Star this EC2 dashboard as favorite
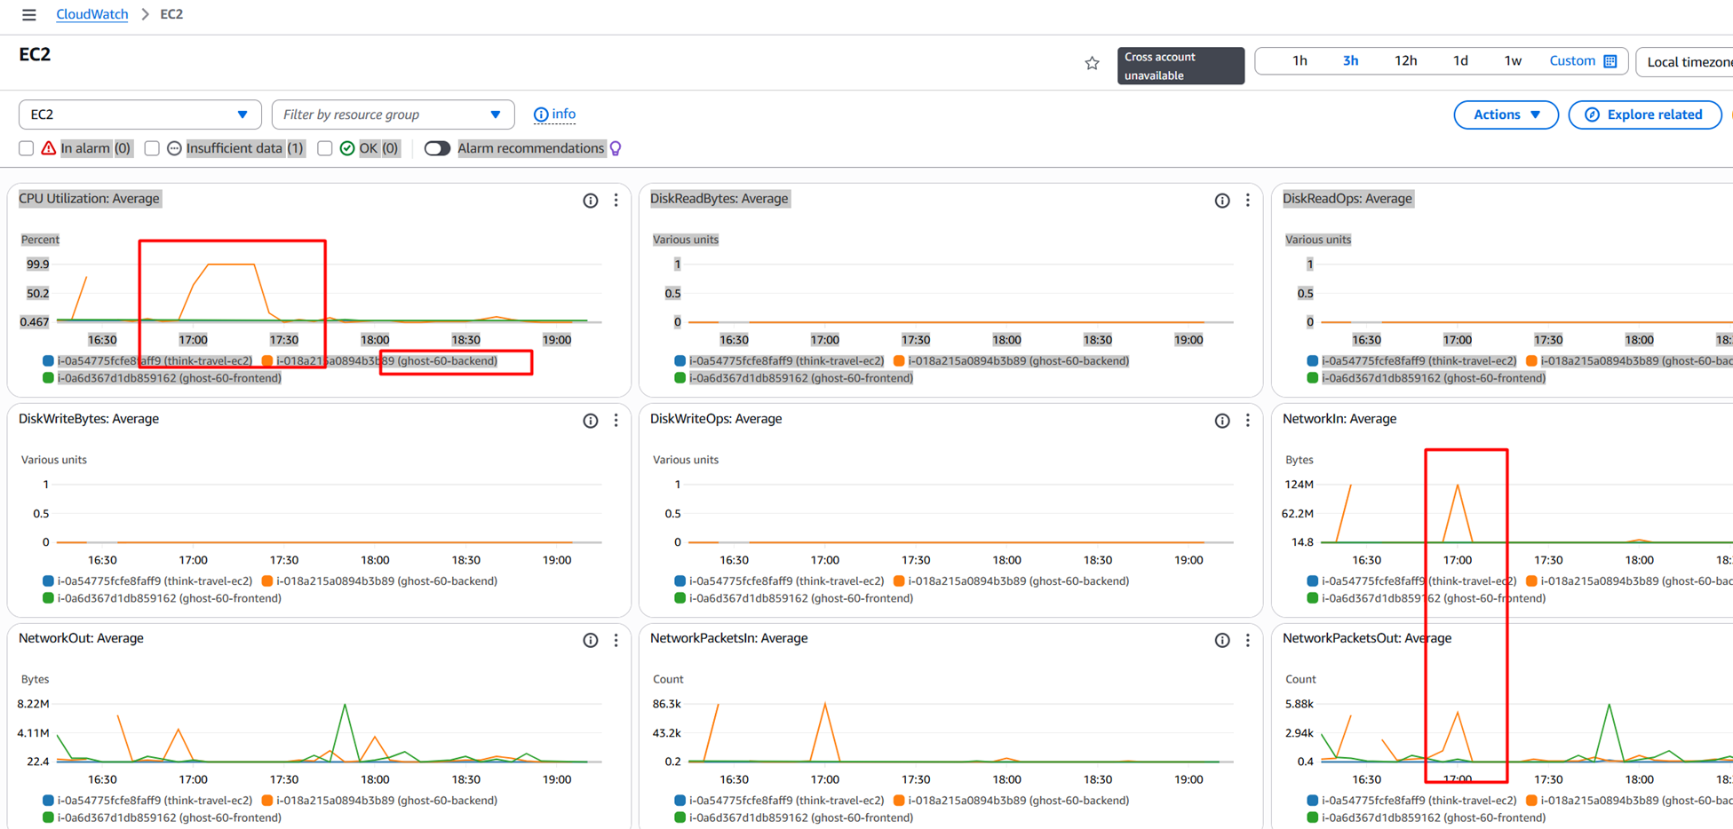This screenshot has width=1733, height=829. (1092, 63)
